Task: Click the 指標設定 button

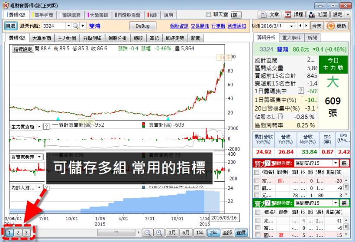Action: click(23, 49)
